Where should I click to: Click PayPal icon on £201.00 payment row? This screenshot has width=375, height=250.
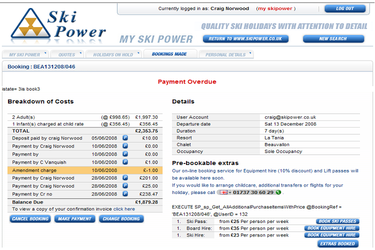(x=125, y=178)
